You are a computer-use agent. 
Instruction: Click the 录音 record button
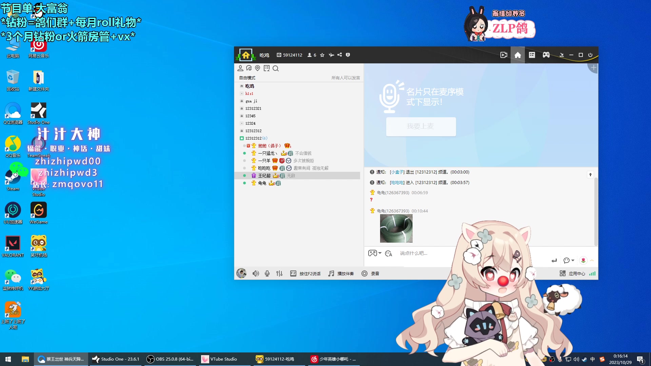pos(370,273)
